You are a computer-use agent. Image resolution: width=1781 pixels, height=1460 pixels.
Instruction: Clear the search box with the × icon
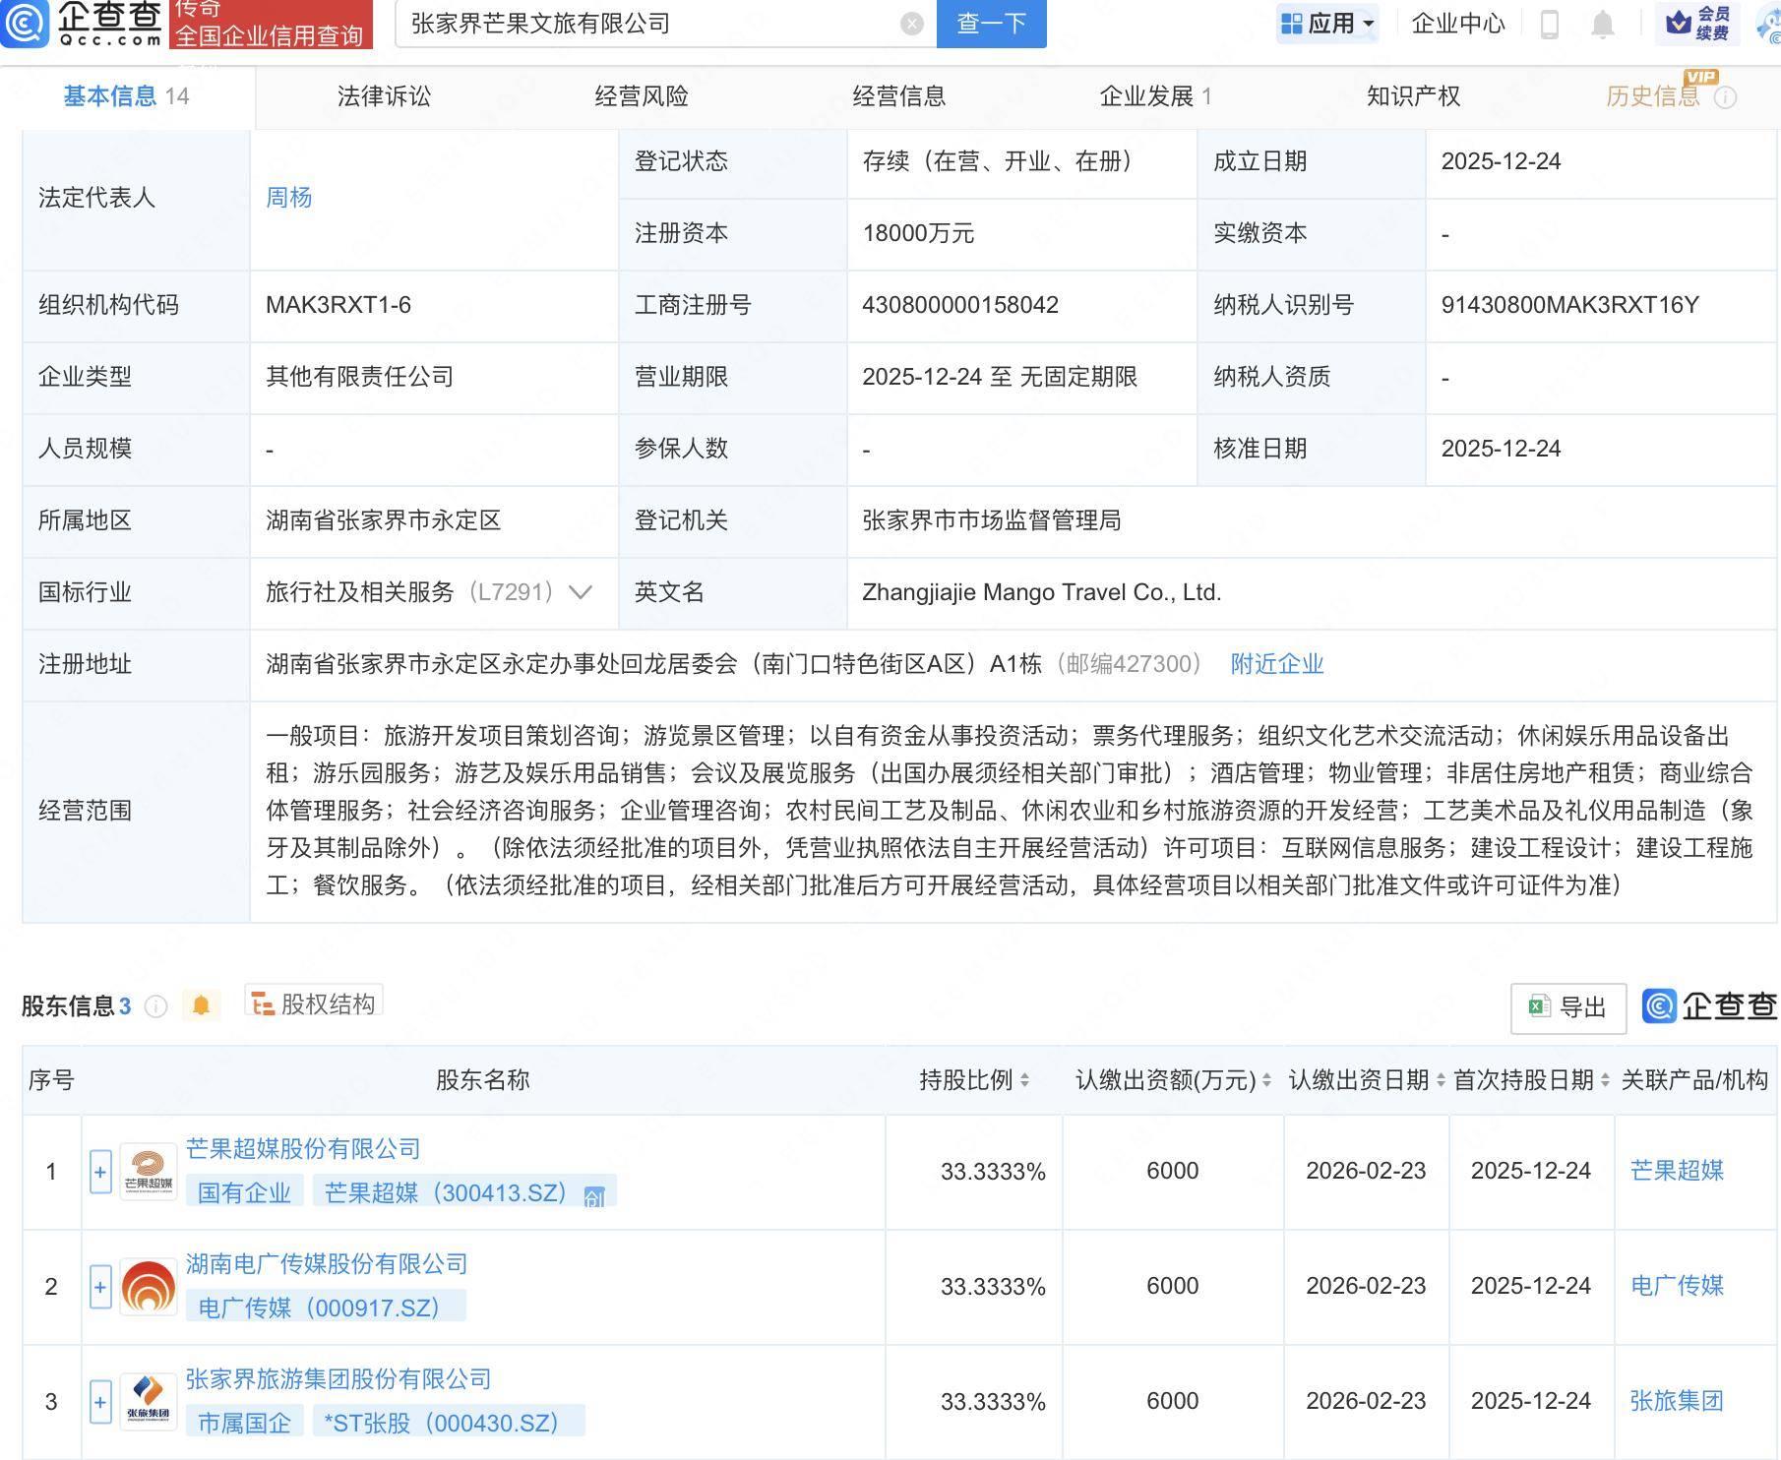point(912,25)
